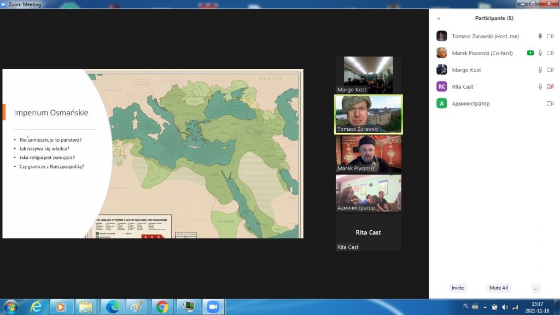Image resolution: width=560 pixels, height=315 pixels.
Task: Click Rita Cast's microphone icon
Action: tap(540, 86)
